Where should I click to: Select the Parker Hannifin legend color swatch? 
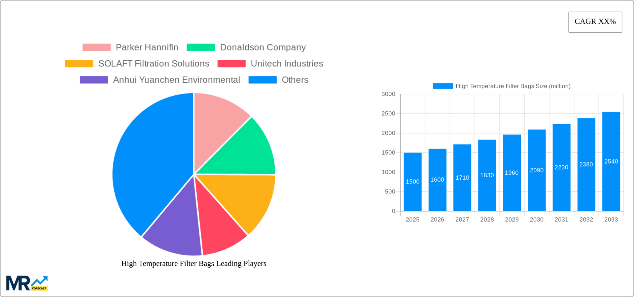[x=96, y=47]
